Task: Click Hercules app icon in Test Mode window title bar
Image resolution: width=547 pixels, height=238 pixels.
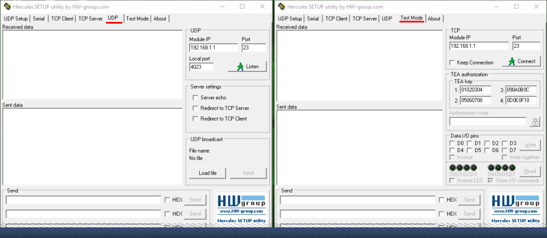Action: tap(281, 7)
